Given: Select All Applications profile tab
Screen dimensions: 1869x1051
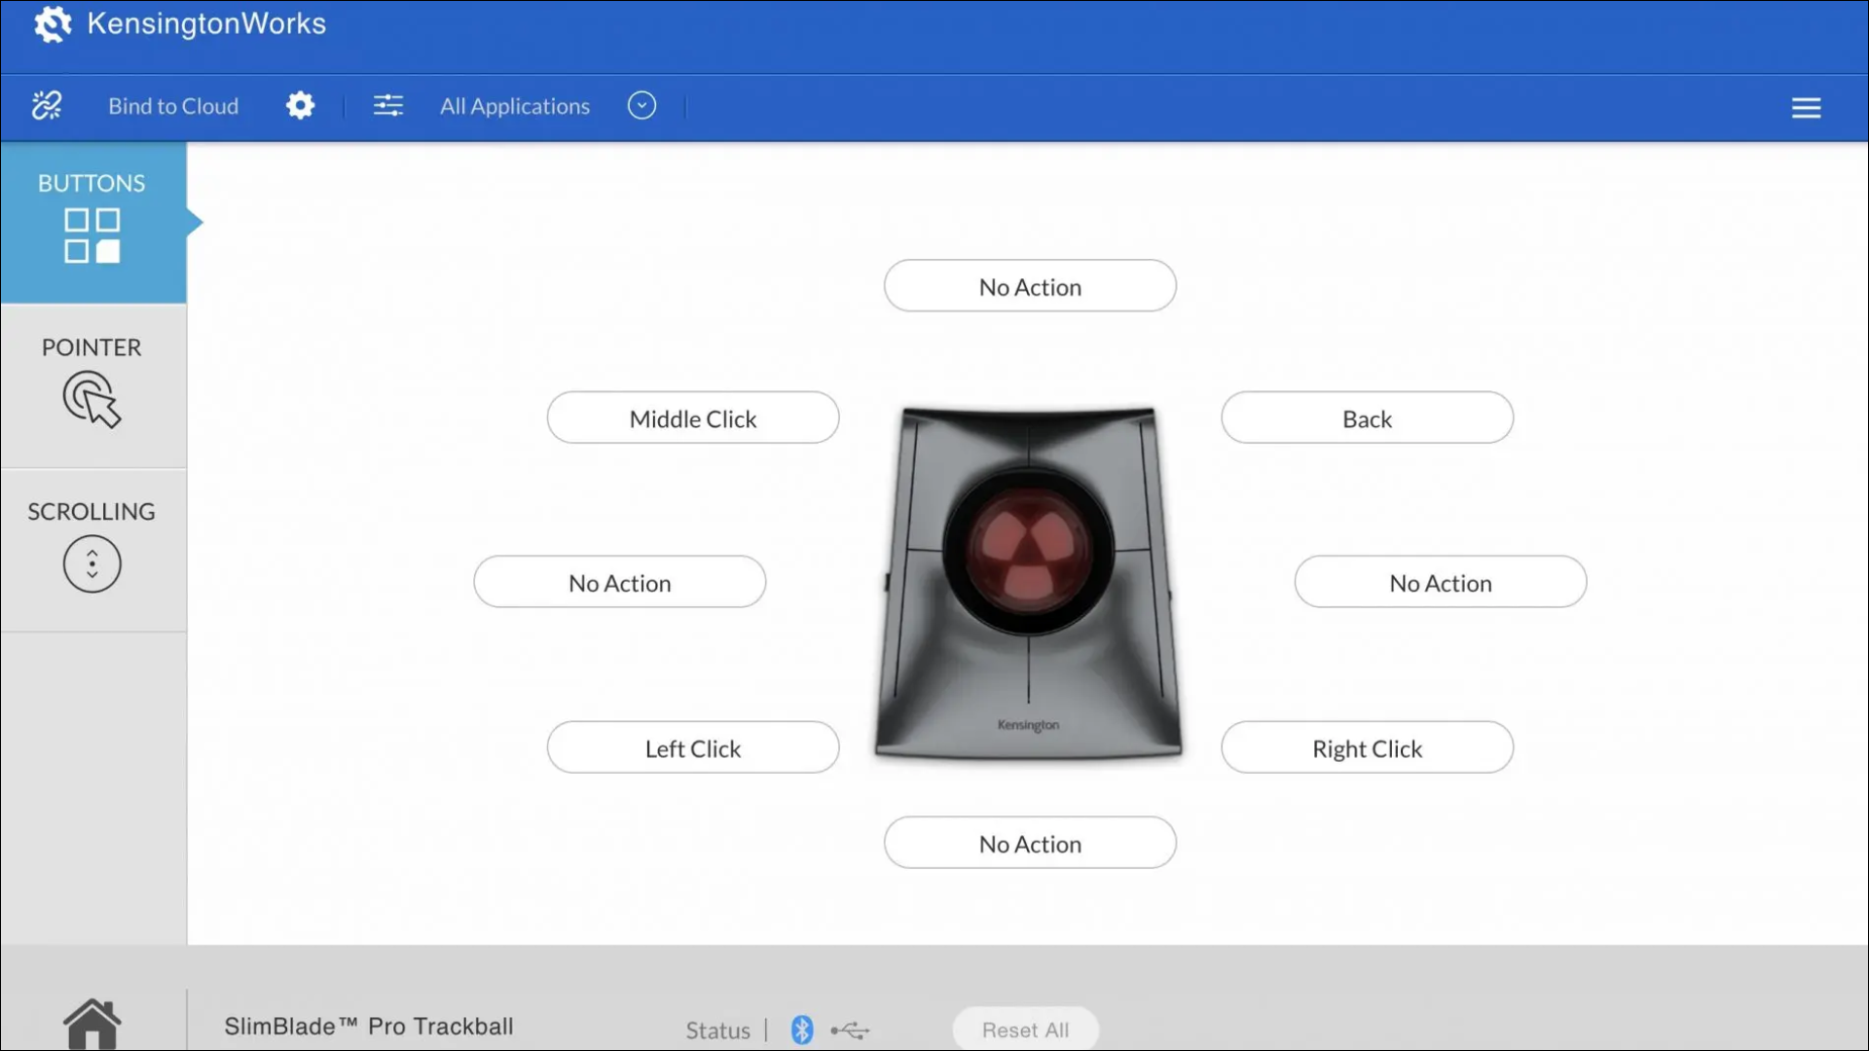Looking at the screenshot, I should pyautogui.click(x=513, y=105).
